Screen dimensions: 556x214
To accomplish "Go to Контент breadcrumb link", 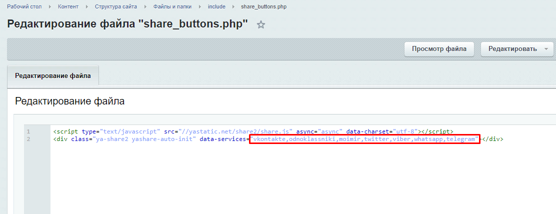I will [67, 6].
